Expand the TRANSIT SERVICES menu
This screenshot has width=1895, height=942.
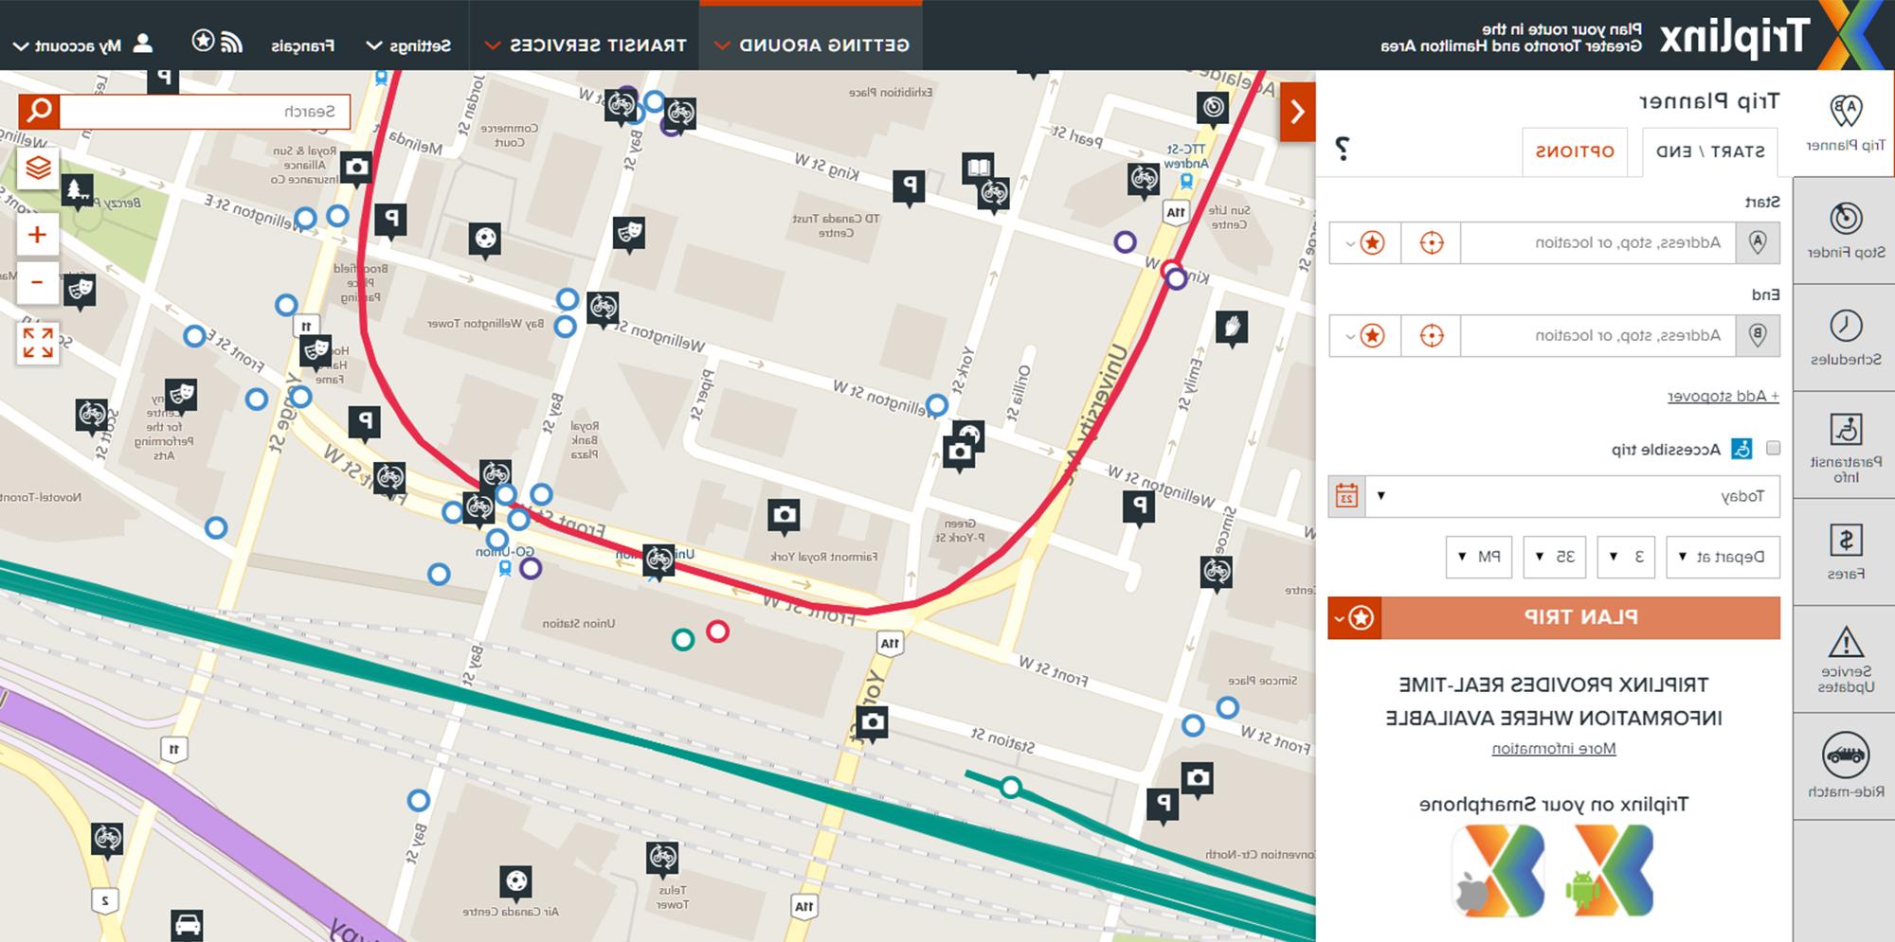pos(585,44)
